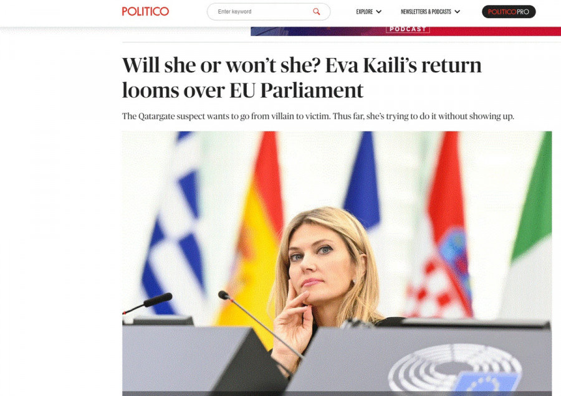
Task: Open the article's main photo
Action: coord(337,263)
